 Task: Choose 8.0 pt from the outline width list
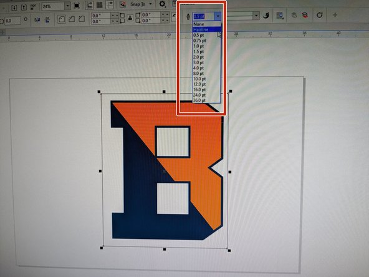tap(206, 73)
